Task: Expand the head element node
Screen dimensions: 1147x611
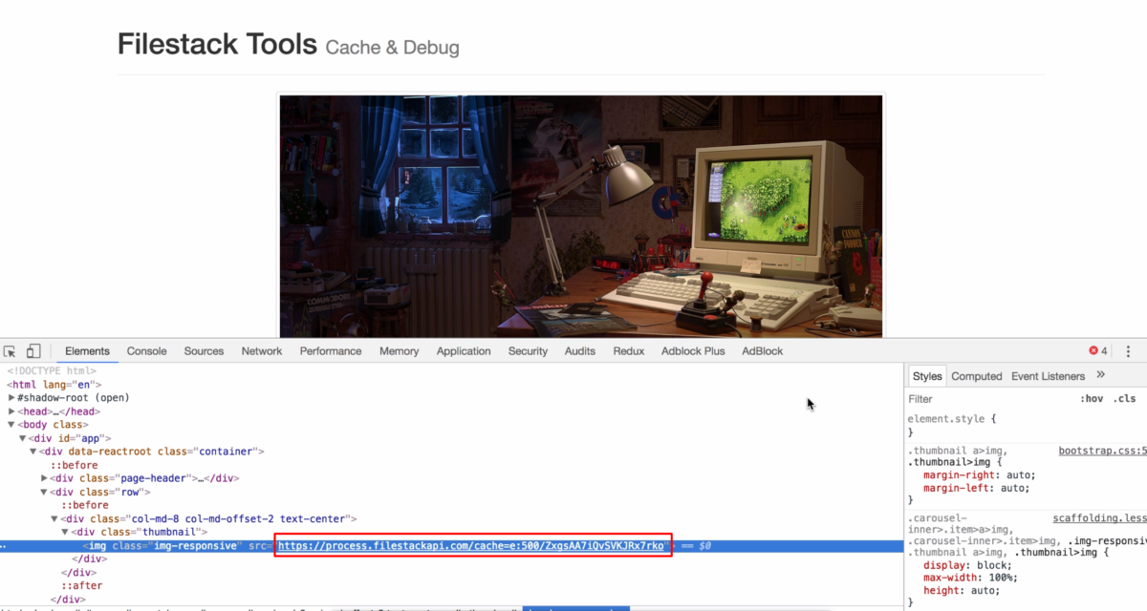Action: [x=12, y=411]
